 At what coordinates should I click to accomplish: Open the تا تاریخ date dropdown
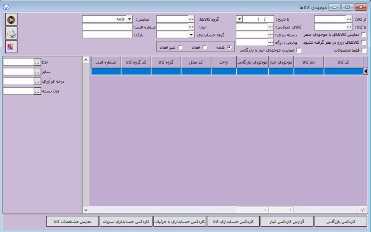pyautogui.click(x=239, y=19)
